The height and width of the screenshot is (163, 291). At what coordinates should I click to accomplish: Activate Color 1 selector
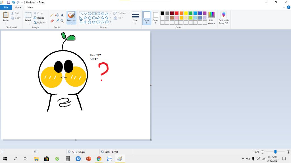pos(147,18)
